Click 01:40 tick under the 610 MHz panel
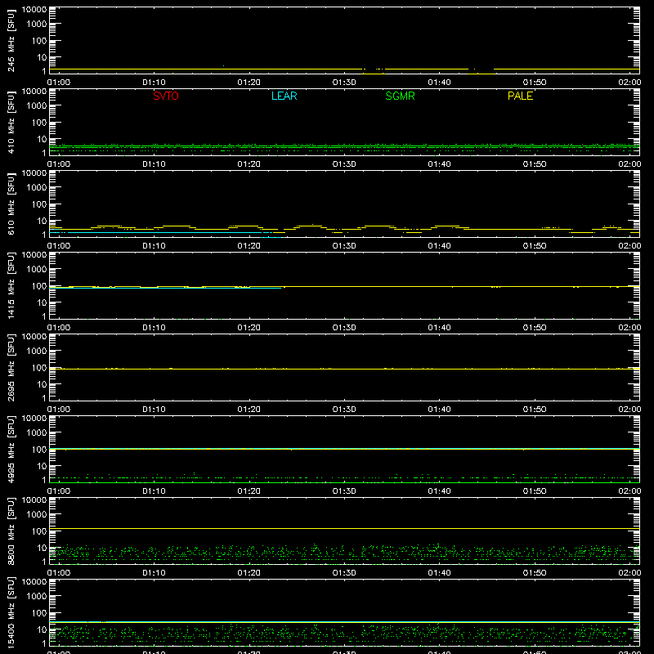This screenshot has width=654, height=654. coord(439,246)
